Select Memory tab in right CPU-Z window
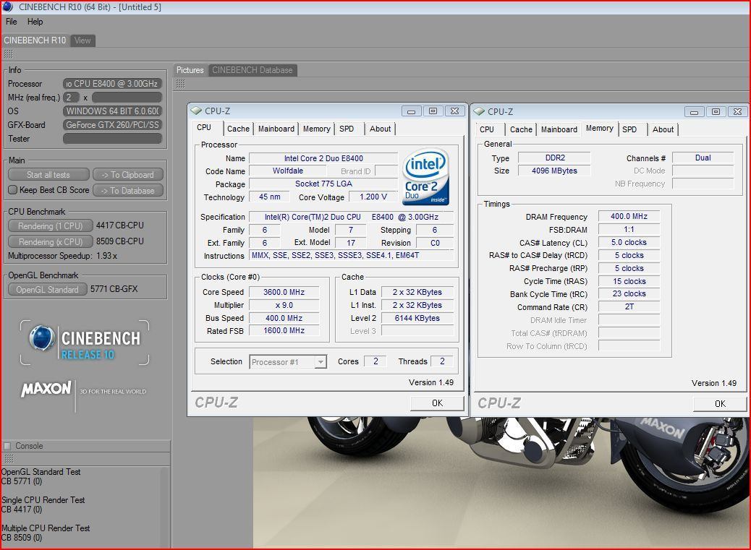 point(599,128)
